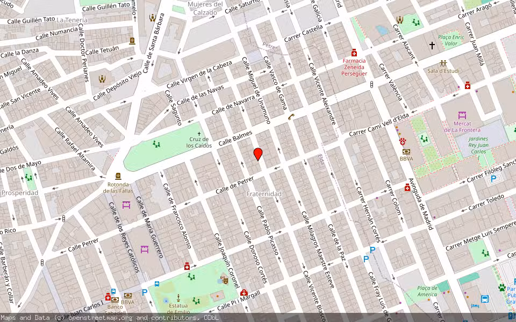Screen dimensions: 516x322
Task: Select the pharmacy icon on Calle de Francisco Alonso
Action: tap(187, 266)
